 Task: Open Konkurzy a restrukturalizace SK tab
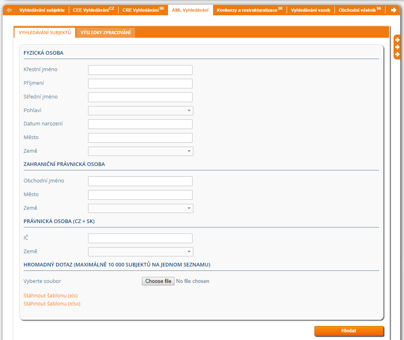coord(250,10)
